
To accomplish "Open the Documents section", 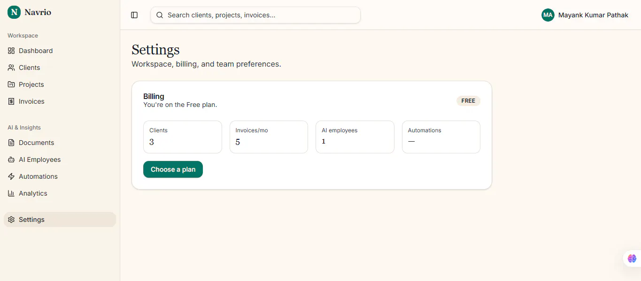I will click(60, 143).
